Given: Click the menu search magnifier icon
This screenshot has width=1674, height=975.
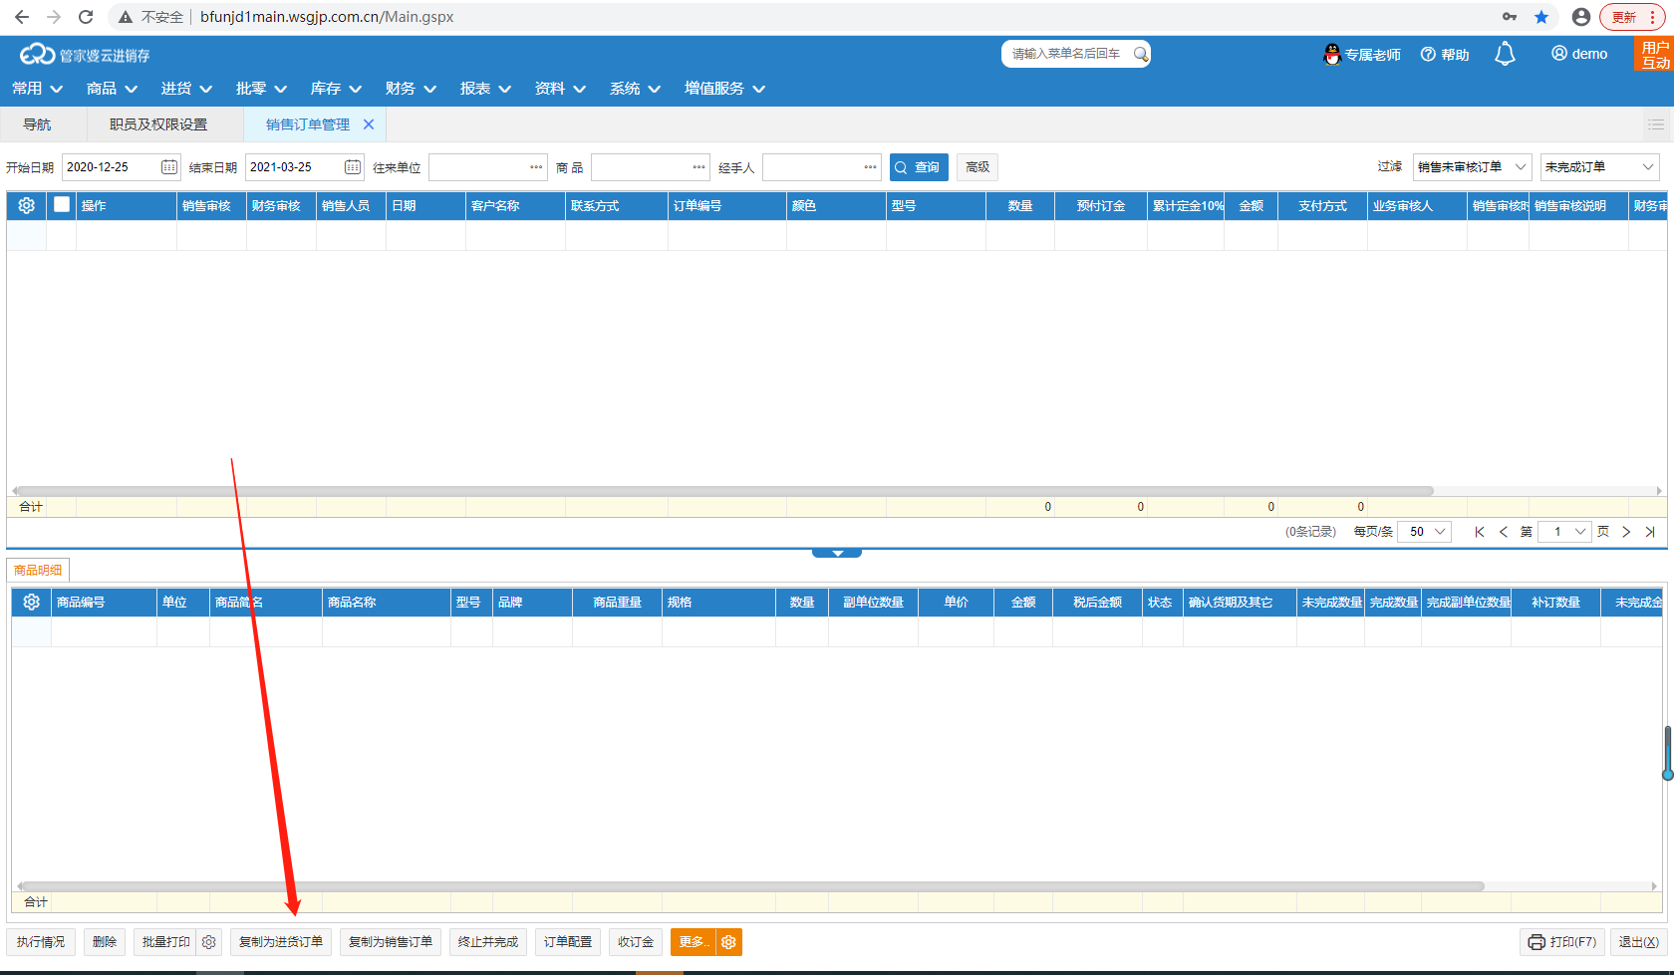Looking at the screenshot, I should tap(1141, 54).
